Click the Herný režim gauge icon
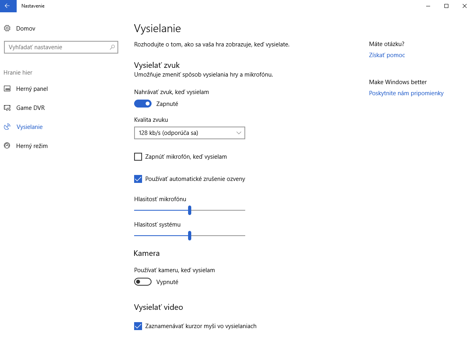Viewport: 471px width, 340px height. point(7,146)
